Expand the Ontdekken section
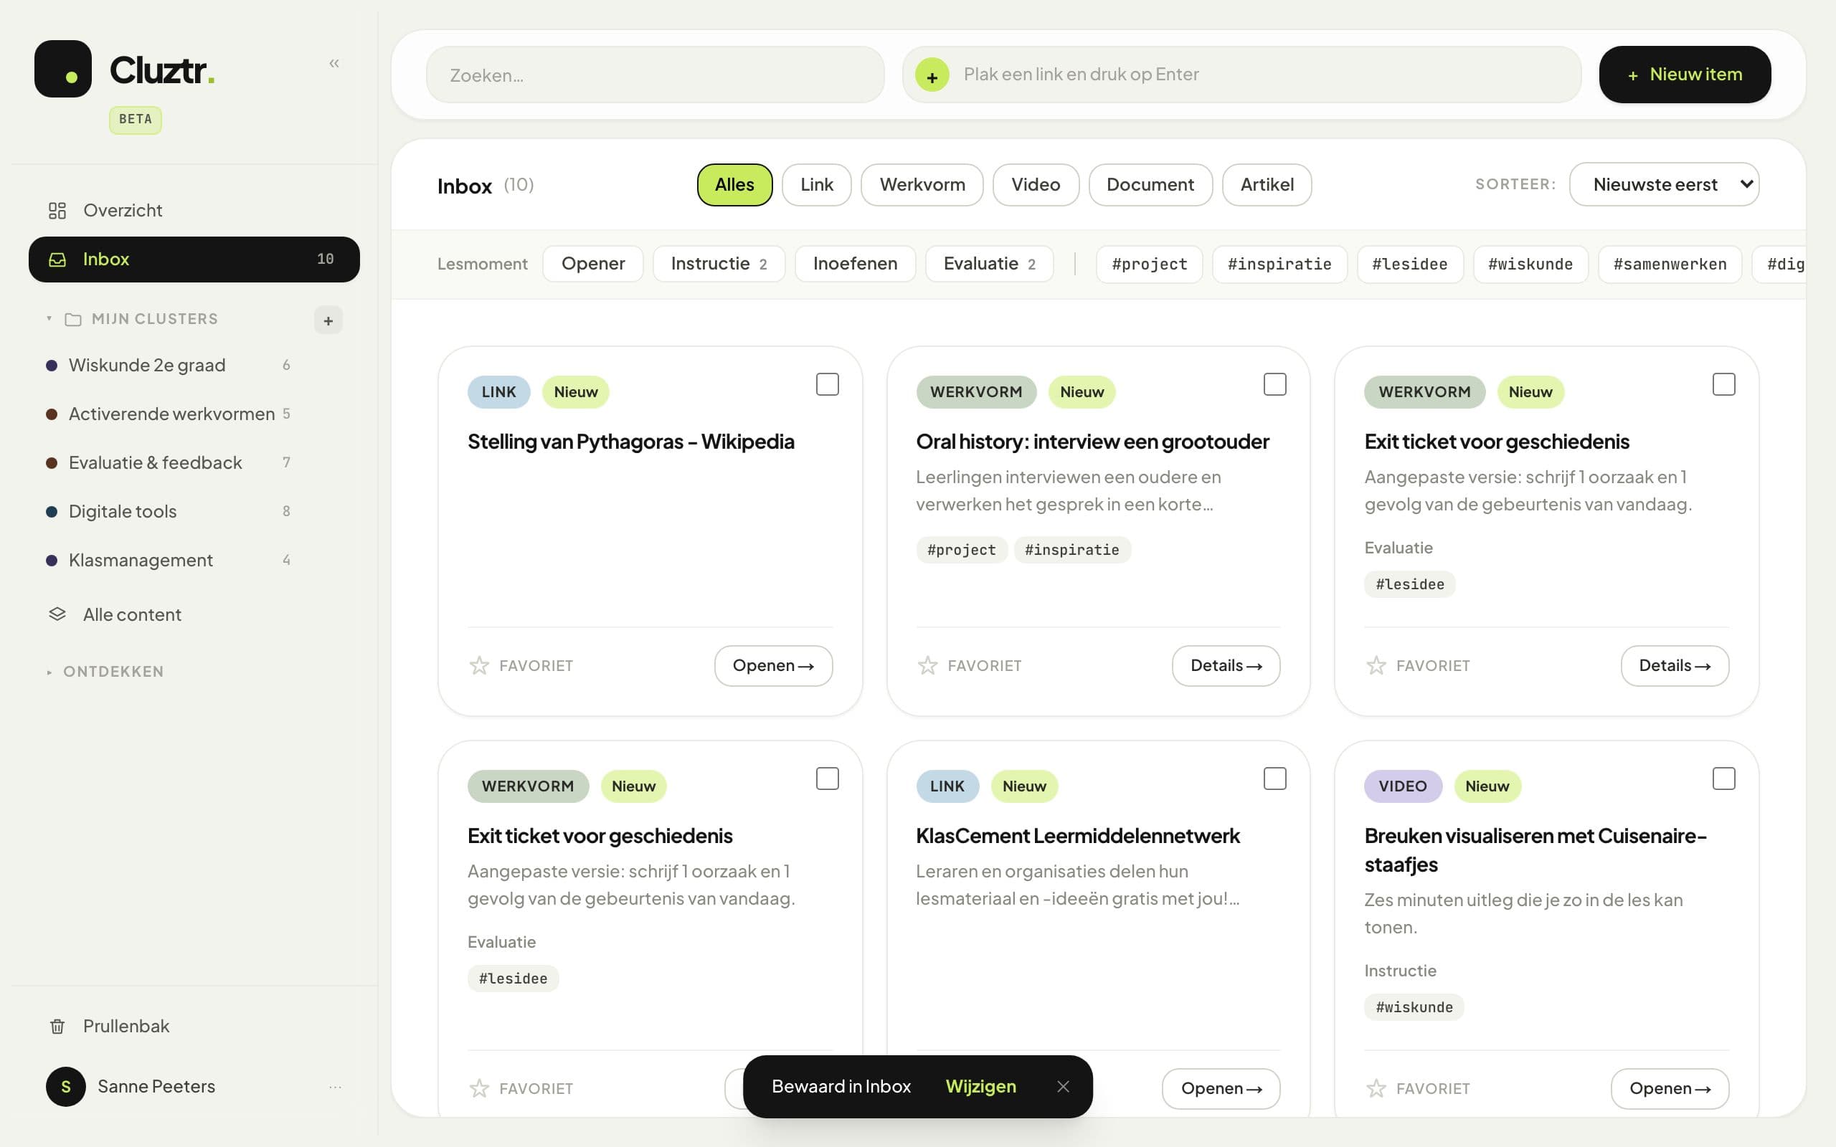Viewport: 1836px width, 1147px height. (105, 672)
